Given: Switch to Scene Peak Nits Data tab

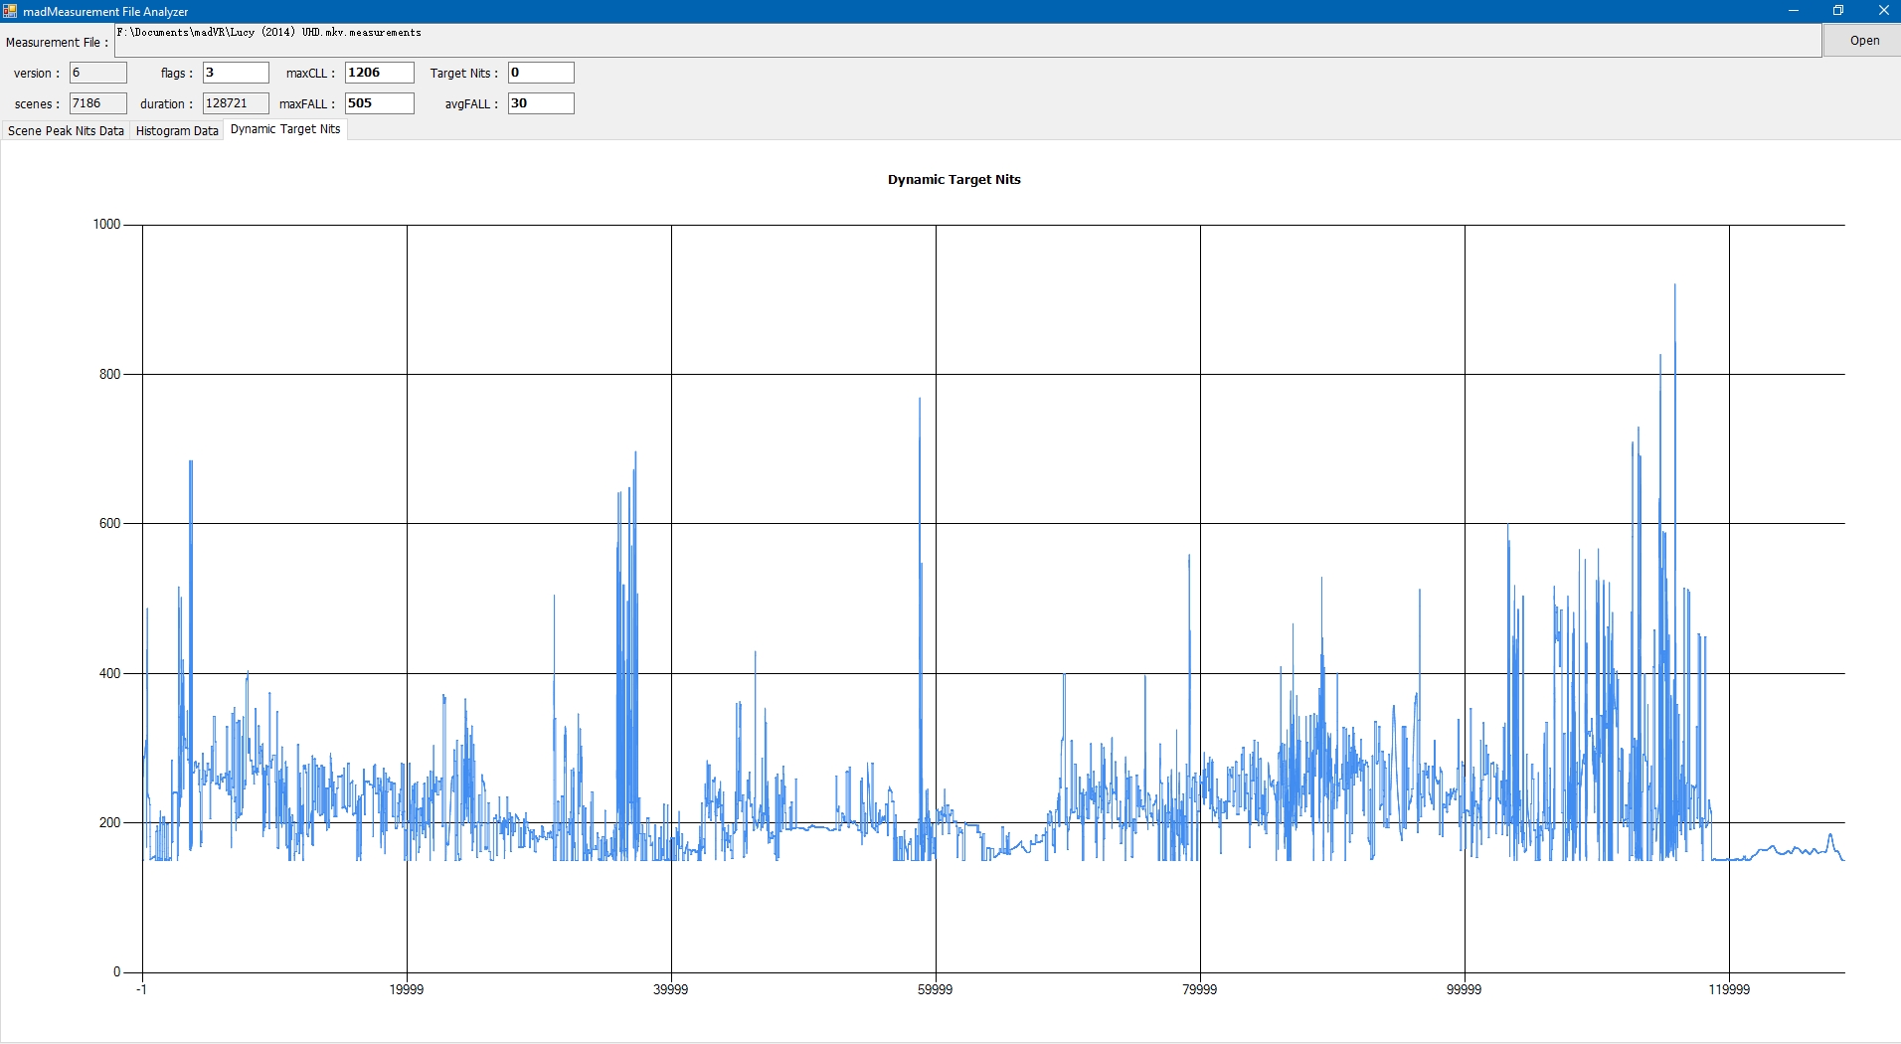Looking at the screenshot, I should point(66,130).
